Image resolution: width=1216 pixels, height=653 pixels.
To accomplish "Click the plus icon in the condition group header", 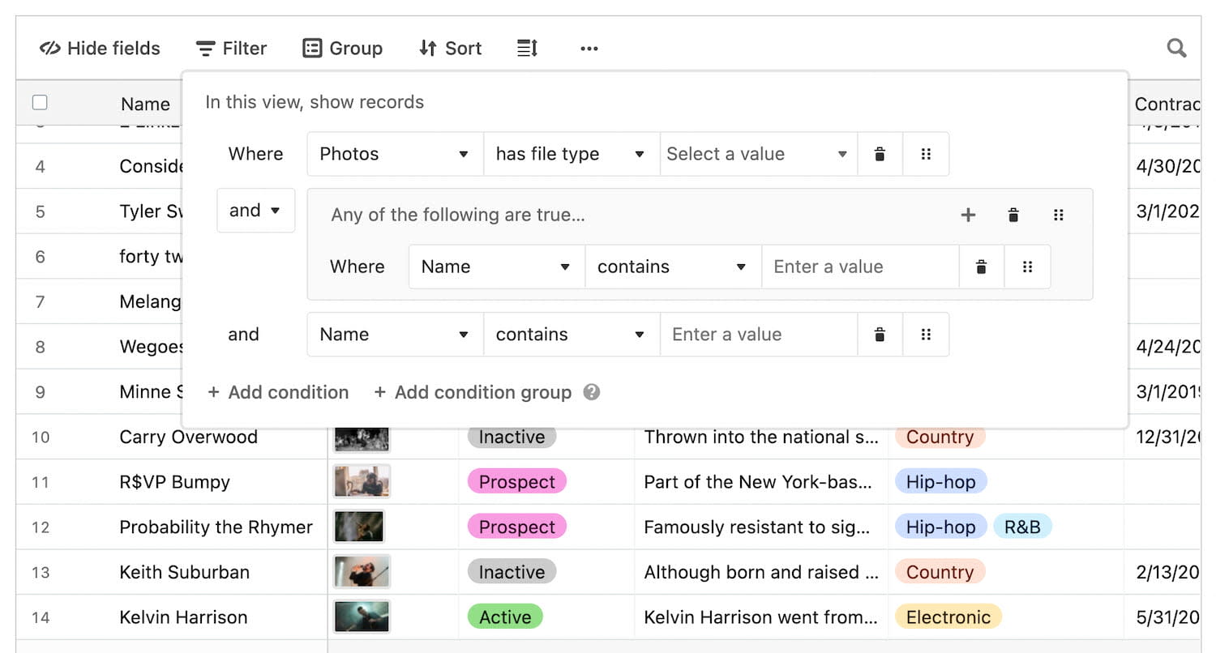I will (x=968, y=215).
